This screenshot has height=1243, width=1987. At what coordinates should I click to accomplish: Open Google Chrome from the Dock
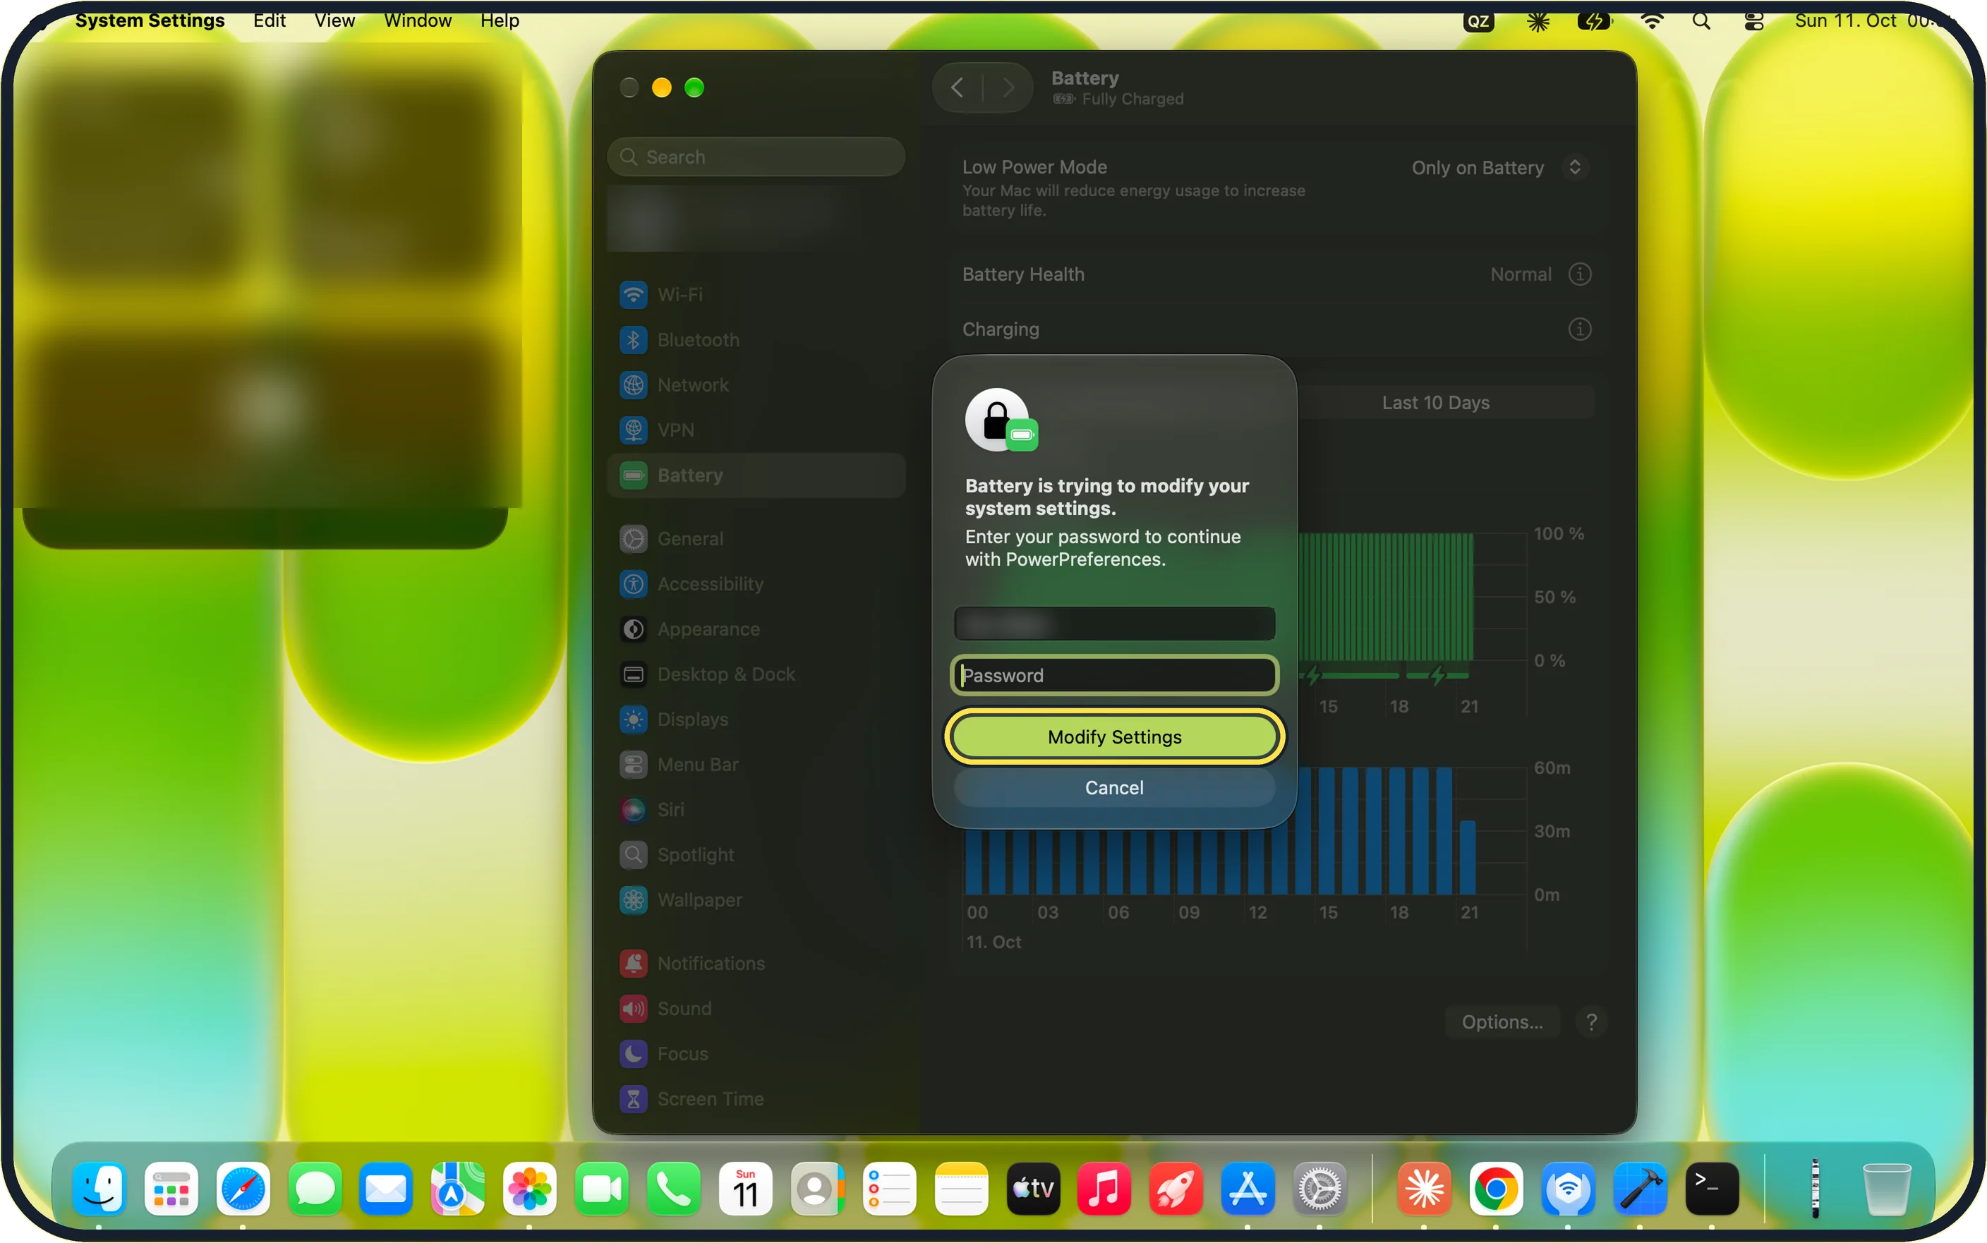pos(1495,1189)
